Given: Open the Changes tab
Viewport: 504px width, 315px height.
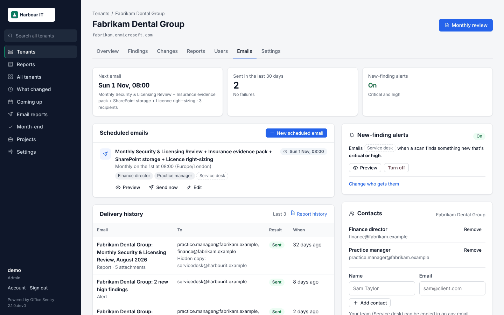Looking at the screenshot, I should tap(167, 51).
